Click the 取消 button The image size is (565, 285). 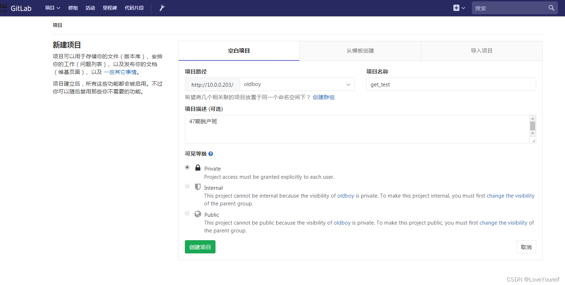click(x=526, y=247)
